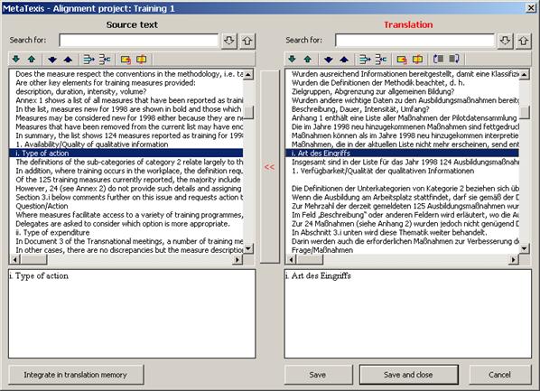Select 'Question/Action' row in source list

(x=126, y=206)
